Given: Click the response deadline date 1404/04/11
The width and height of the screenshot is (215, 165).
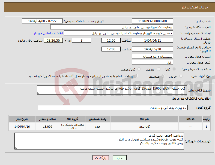Looking at the screenshot, I should point(153,41).
